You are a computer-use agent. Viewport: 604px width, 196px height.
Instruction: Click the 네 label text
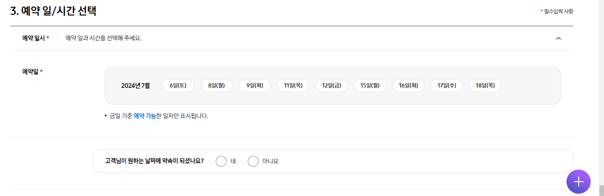point(233,161)
